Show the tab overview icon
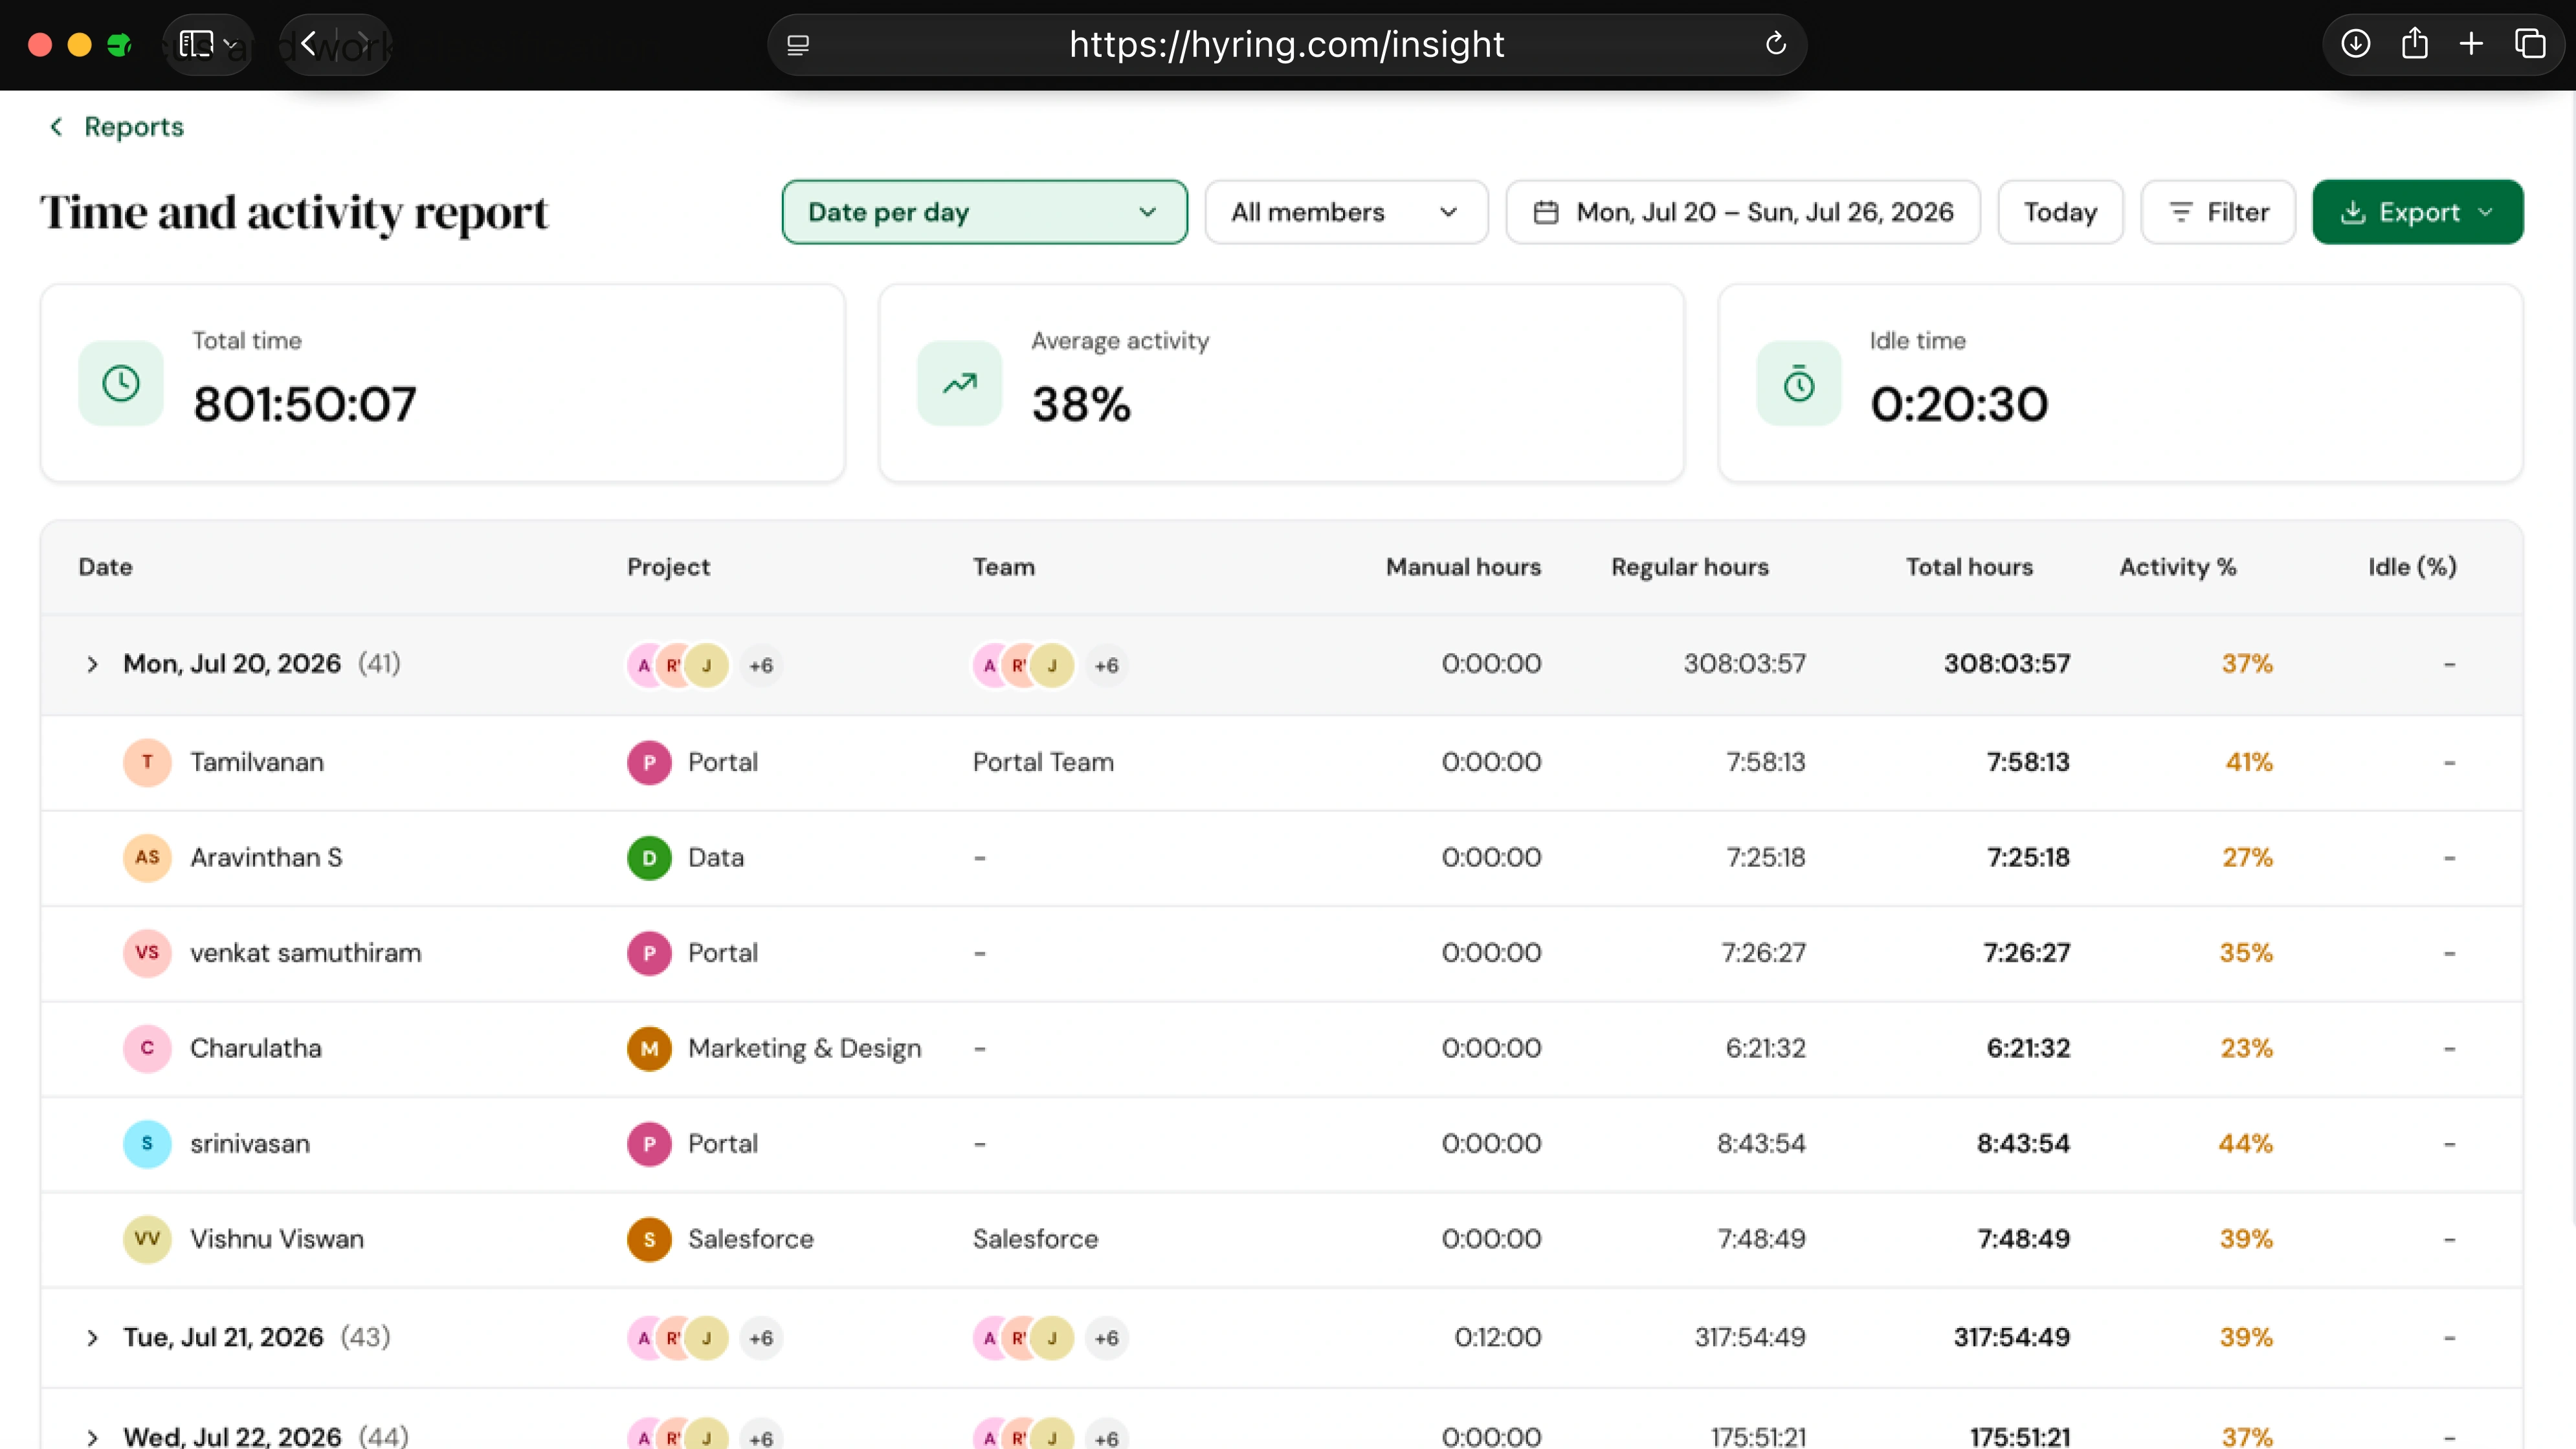The width and height of the screenshot is (2576, 1449). pos(2530,44)
